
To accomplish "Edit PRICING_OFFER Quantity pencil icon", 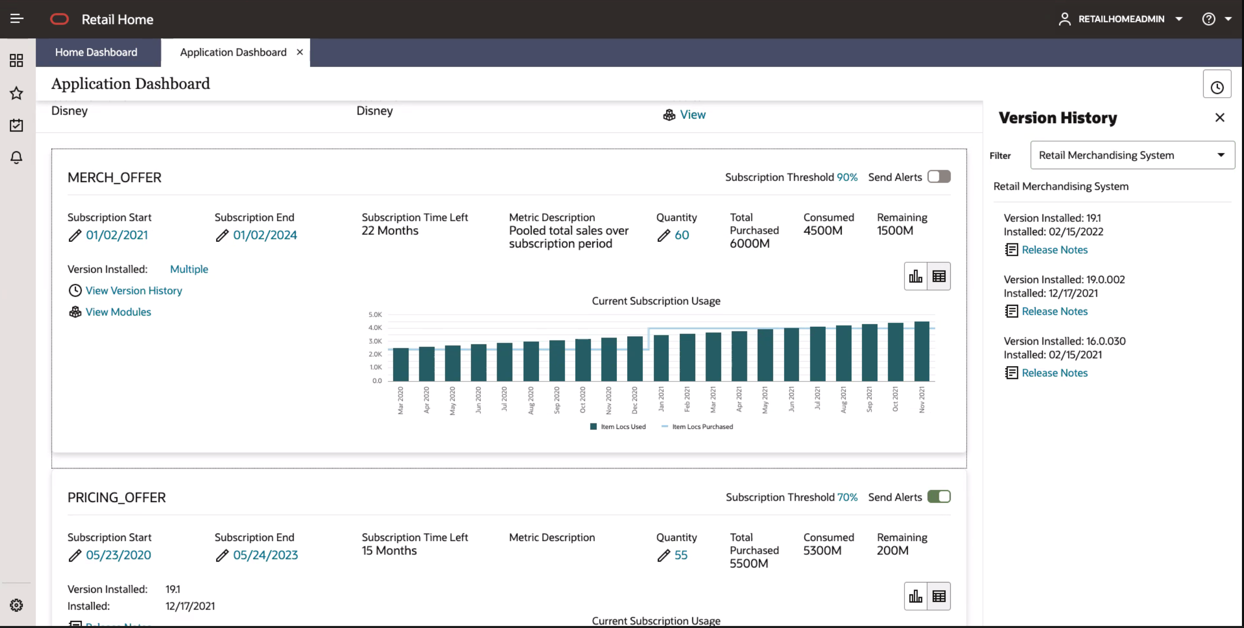I will click(x=663, y=555).
